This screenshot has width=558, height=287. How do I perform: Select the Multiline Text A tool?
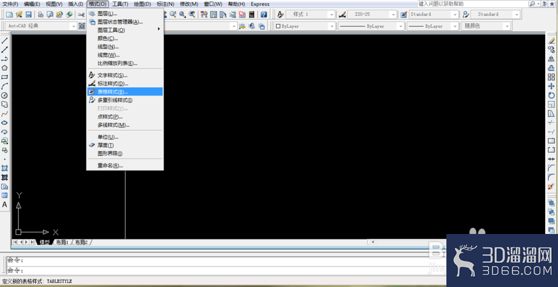point(4,205)
